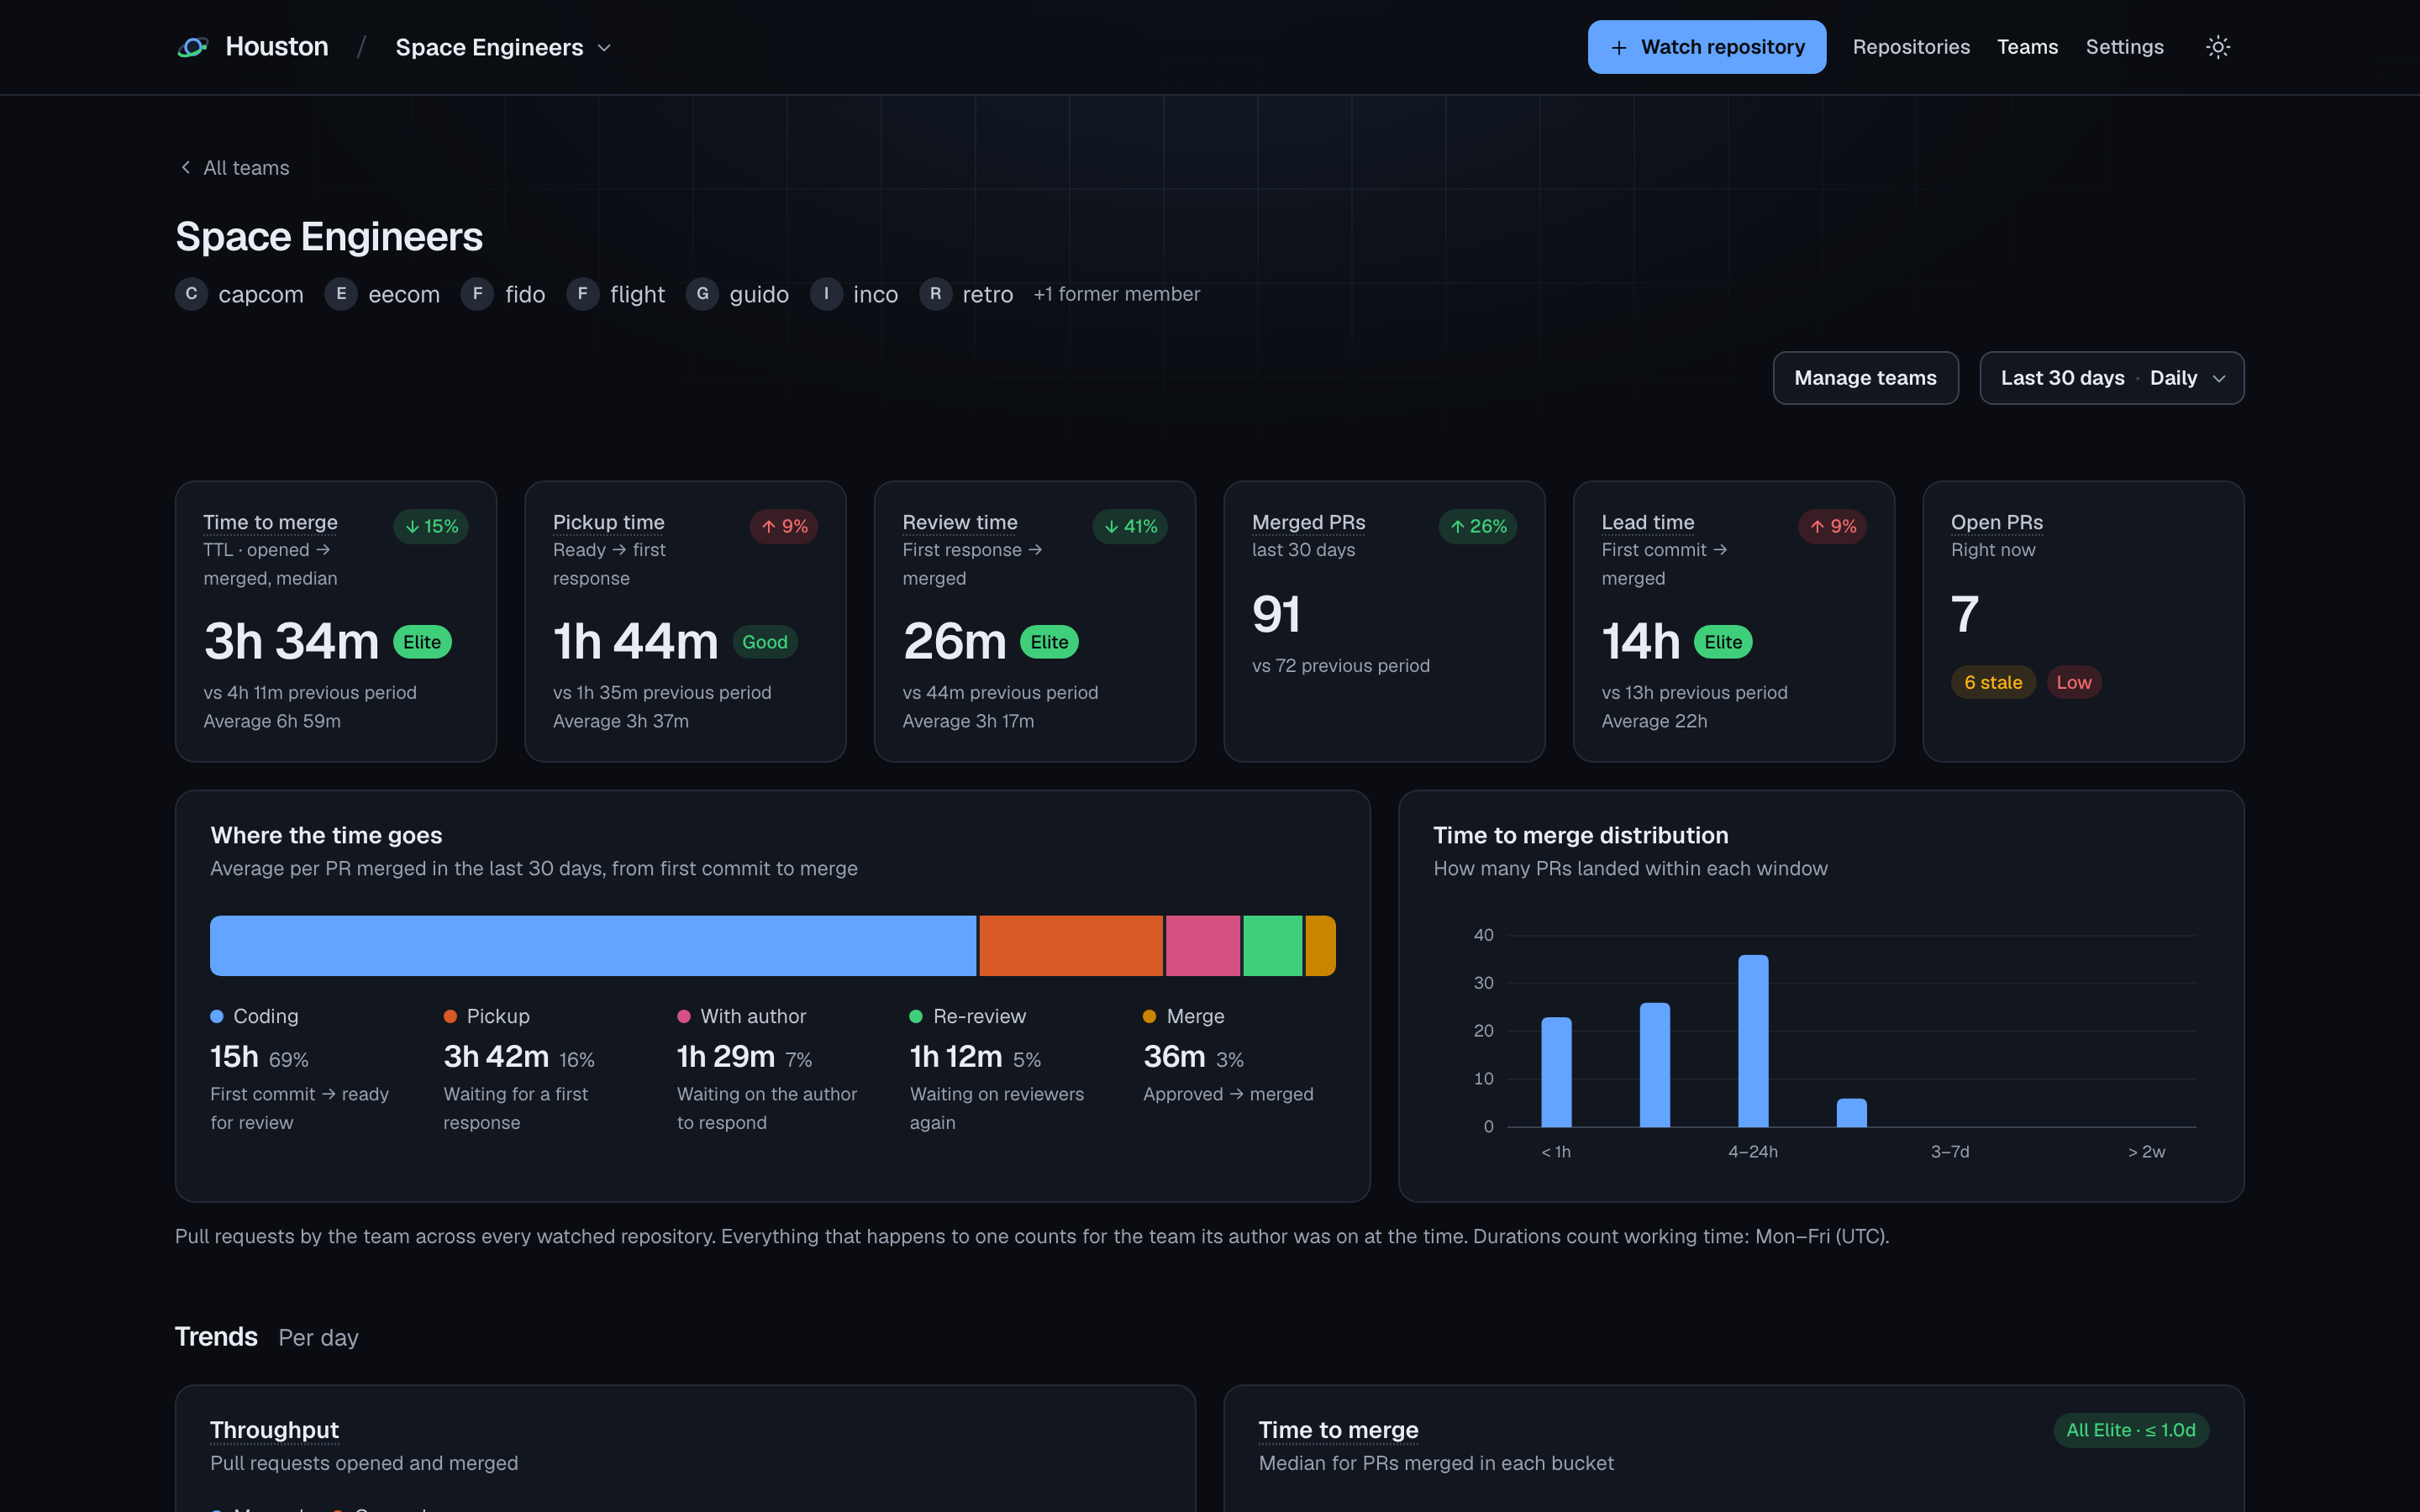The height and width of the screenshot is (1512, 2420).
Task: Click the All Elite ≤ 1.0d badge
Action: pos(2131,1430)
